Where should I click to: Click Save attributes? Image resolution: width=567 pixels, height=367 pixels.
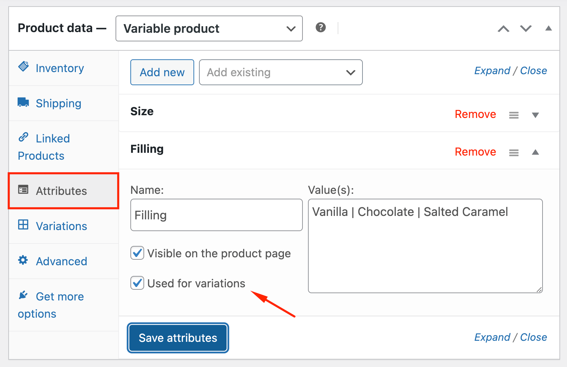coord(178,338)
